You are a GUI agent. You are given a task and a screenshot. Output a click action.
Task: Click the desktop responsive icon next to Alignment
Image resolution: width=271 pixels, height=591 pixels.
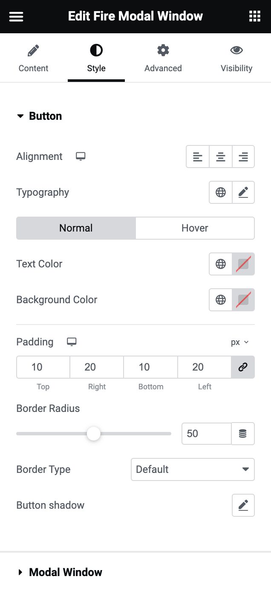click(x=81, y=156)
